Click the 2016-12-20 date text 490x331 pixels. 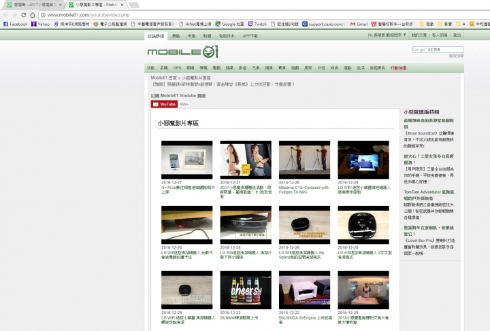348,313
